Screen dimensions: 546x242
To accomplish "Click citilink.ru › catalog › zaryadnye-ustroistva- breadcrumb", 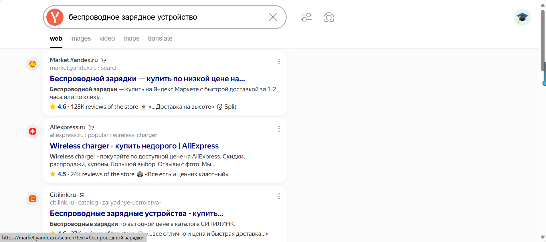I will (x=105, y=203).
